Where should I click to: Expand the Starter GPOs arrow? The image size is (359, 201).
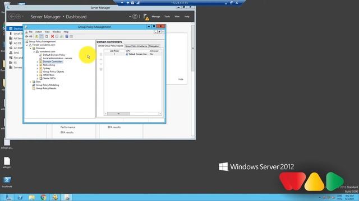(x=38, y=78)
